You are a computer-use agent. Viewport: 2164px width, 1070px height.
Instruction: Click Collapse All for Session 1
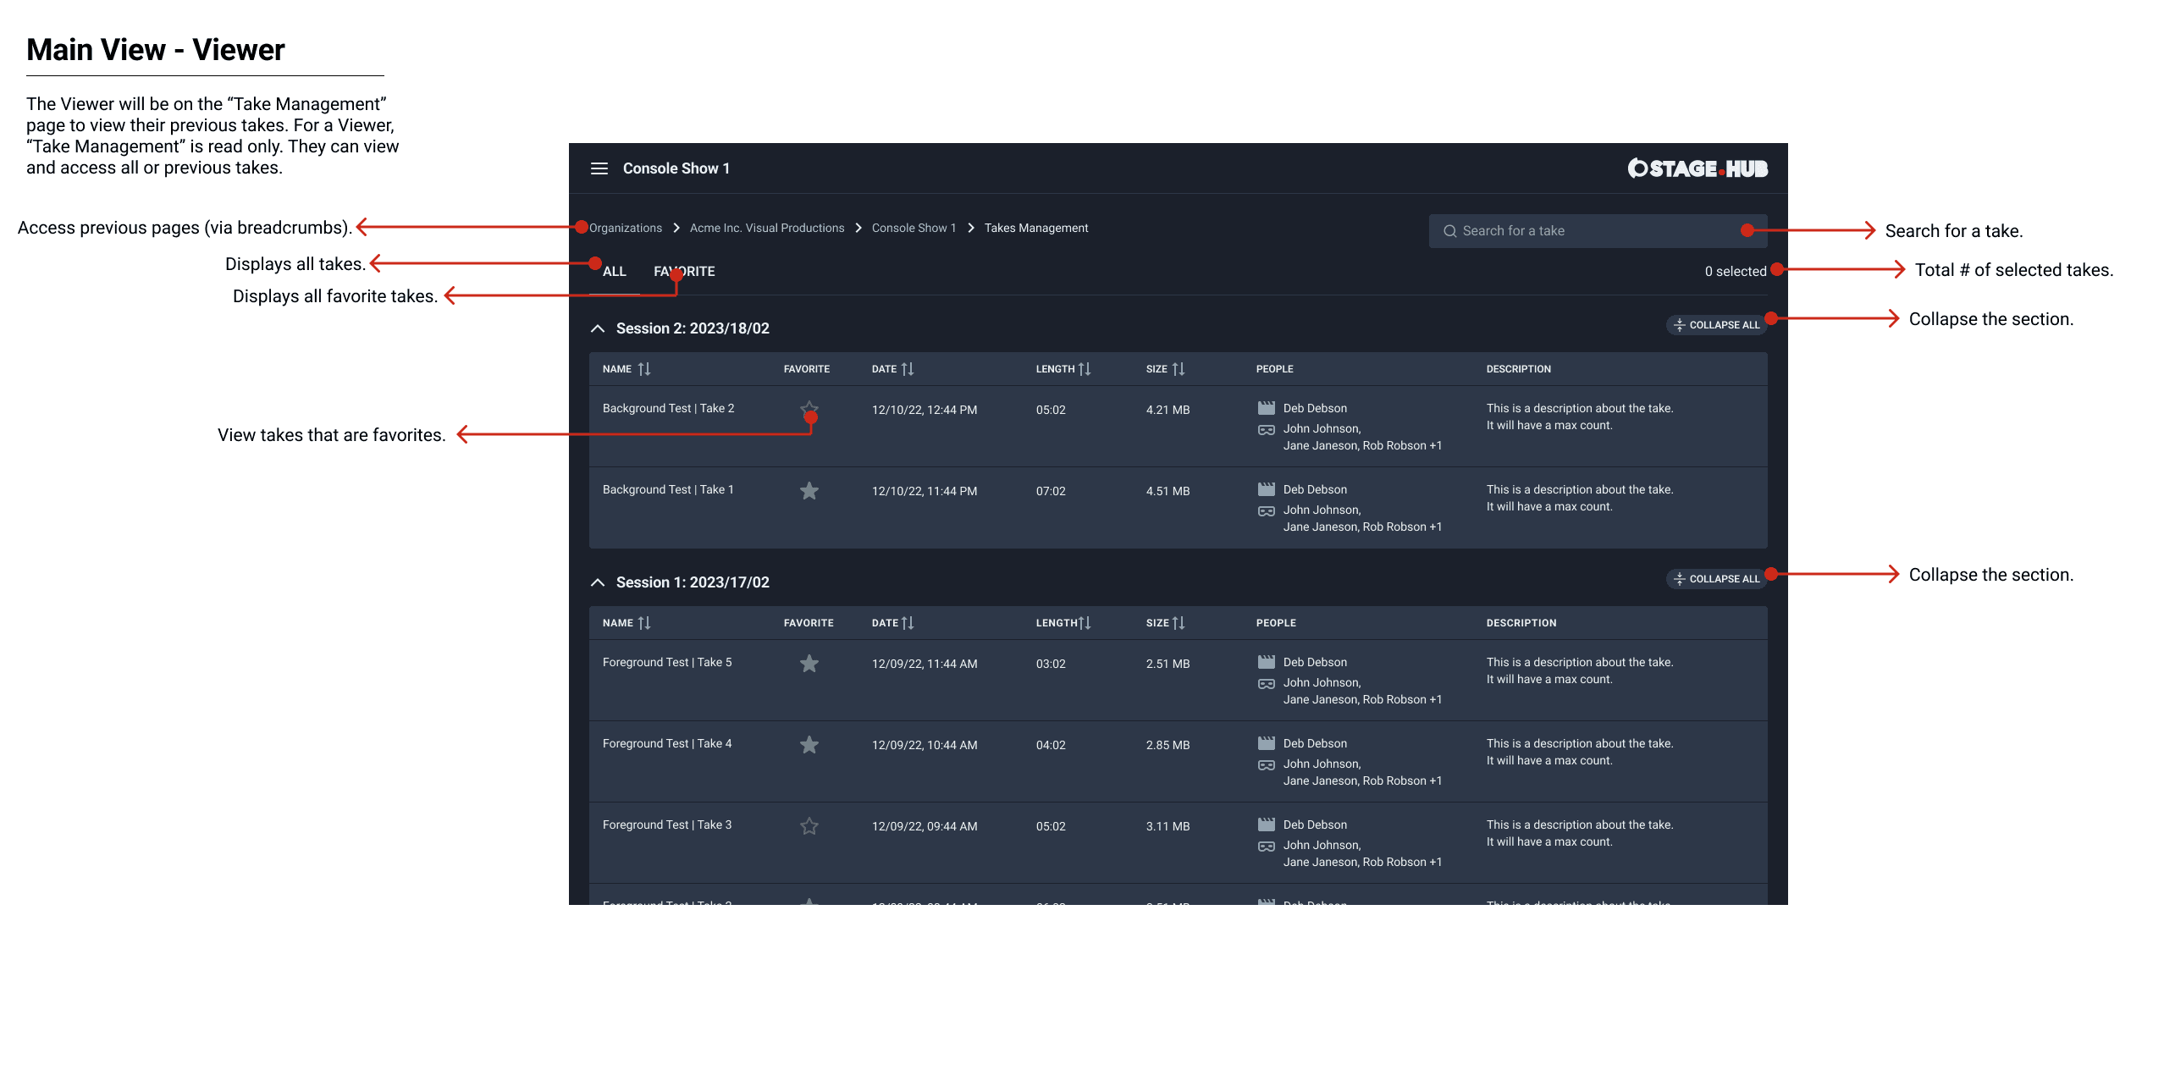coord(1716,579)
